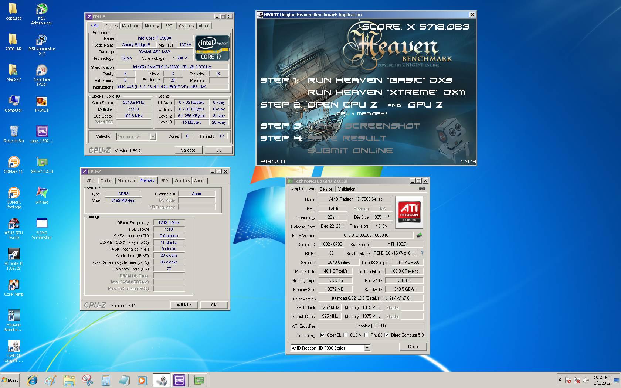Open the Computer desktop icon

point(13,103)
